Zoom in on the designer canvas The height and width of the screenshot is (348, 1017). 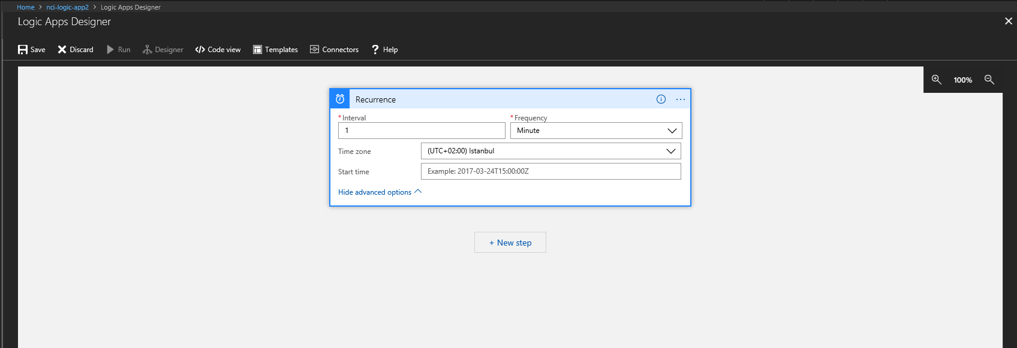tap(937, 80)
